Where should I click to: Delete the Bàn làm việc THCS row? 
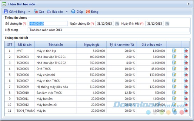(186, 93)
